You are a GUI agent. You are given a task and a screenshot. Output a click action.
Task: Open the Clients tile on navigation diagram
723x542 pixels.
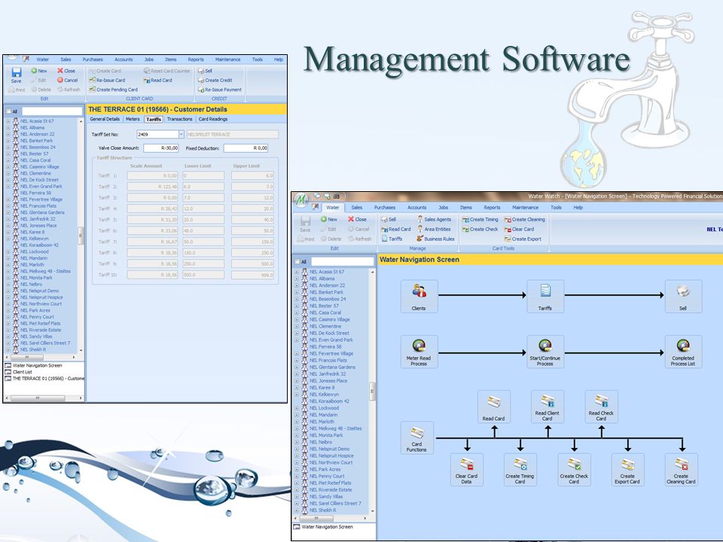[x=419, y=297]
